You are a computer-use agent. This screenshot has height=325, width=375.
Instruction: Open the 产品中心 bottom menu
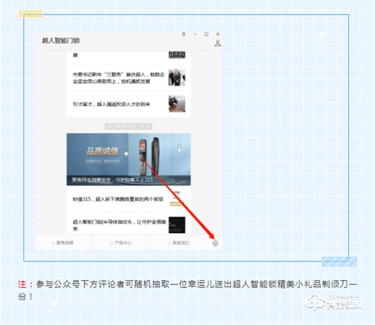[x=121, y=243]
